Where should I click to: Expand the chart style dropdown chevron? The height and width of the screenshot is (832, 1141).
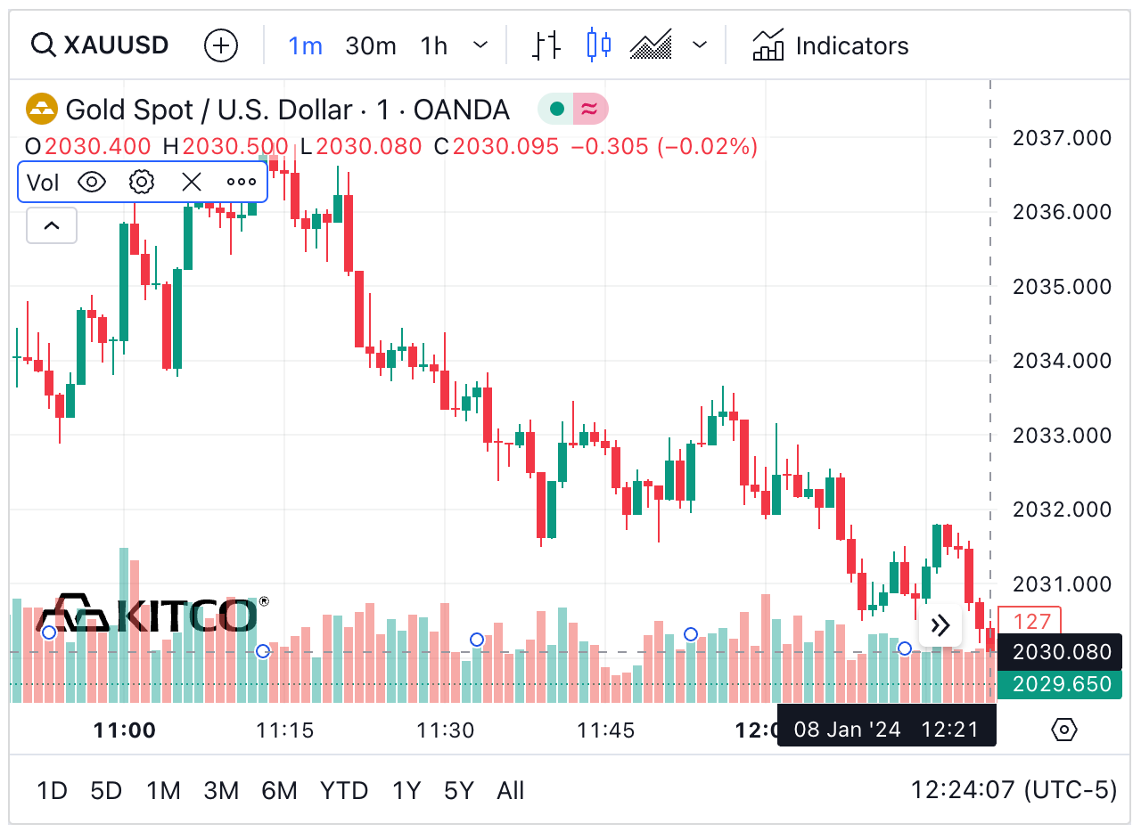[701, 45]
